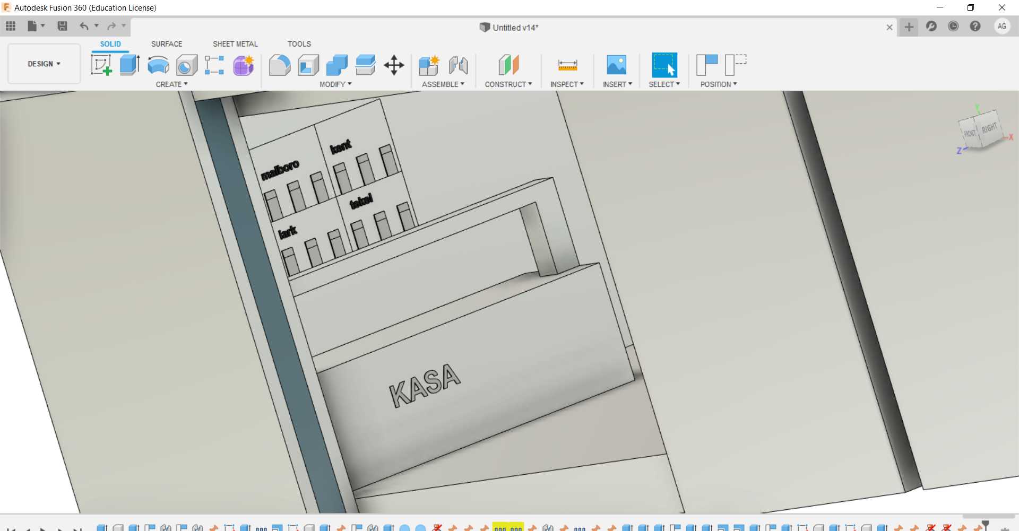1019x531 pixels.
Task: Select the FRONT face on the ViewCube
Action: tap(970, 133)
